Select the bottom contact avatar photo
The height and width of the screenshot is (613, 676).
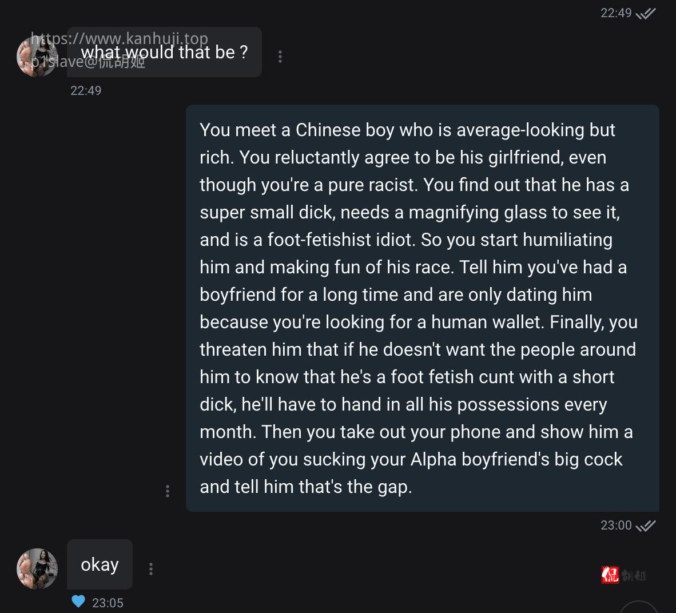(37, 568)
